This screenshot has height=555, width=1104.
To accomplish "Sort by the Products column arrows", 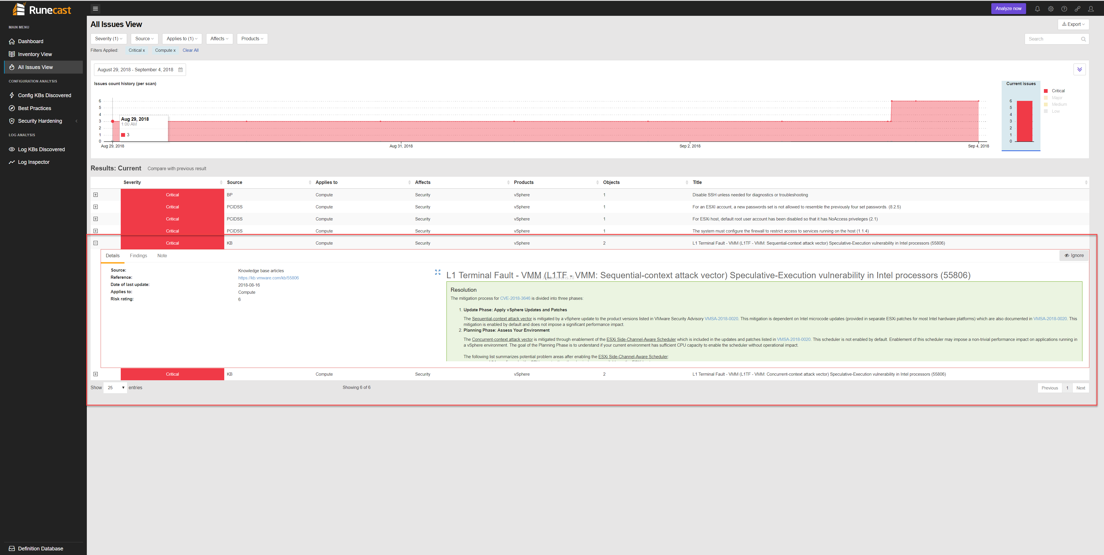I will (597, 183).
